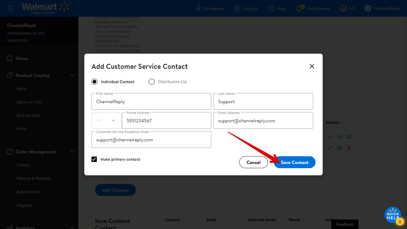Click the ChannelReply seller name in sidebar
Viewport: 407px width, 229px height.
pyautogui.click(x=21, y=25)
